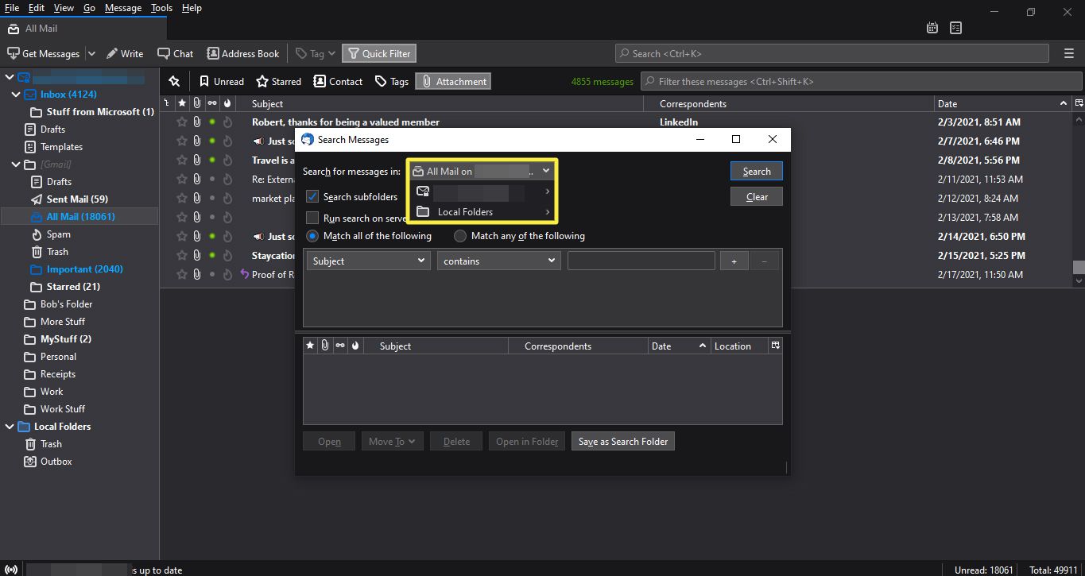Sort message list by read status column
This screenshot has width=1085, height=576.
[x=211, y=103]
